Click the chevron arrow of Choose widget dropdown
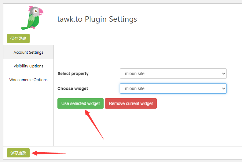The image size is (242, 162). [x=223, y=88]
